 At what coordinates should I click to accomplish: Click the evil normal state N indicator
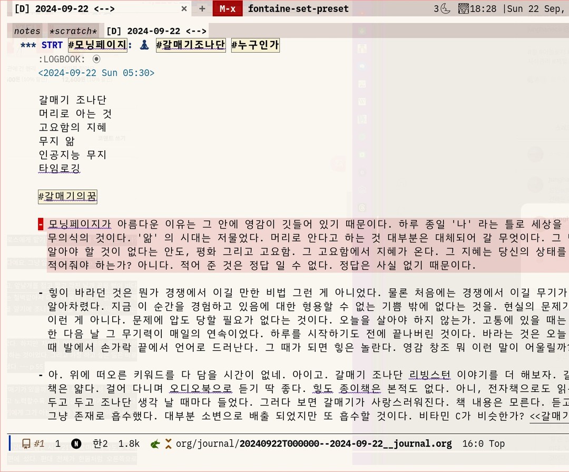76,444
